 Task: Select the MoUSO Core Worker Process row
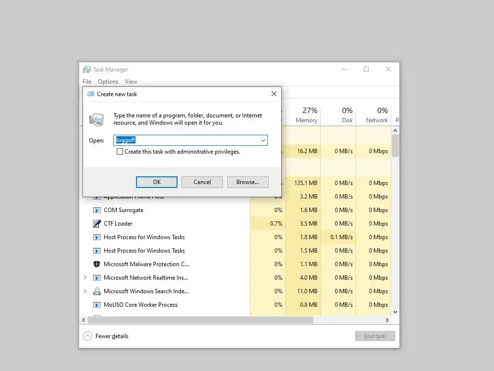(x=235, y=305)
